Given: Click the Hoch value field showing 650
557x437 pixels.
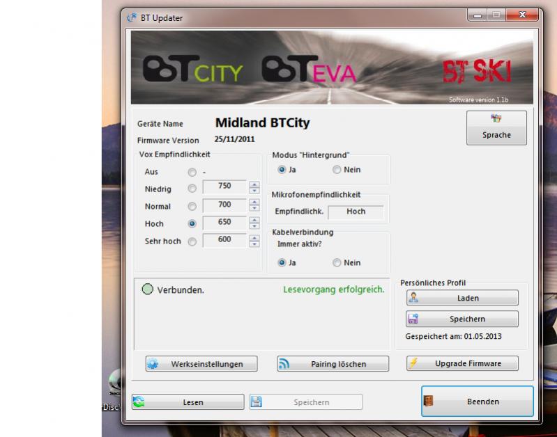Looking at the screenshot, I should pyautogui.click(x=224, y=223).
